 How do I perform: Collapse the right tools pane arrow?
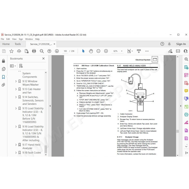click(181, 106)
